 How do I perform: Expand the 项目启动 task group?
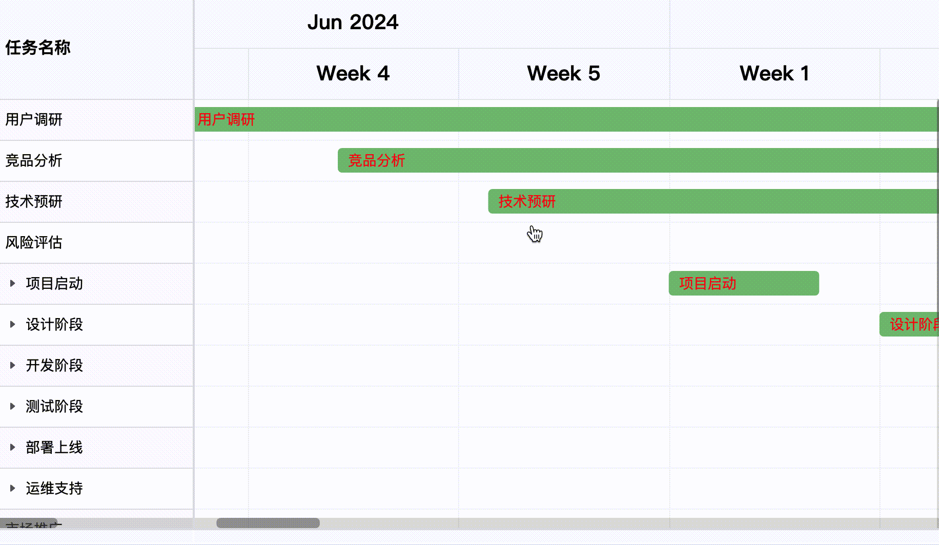click(13, 283)
